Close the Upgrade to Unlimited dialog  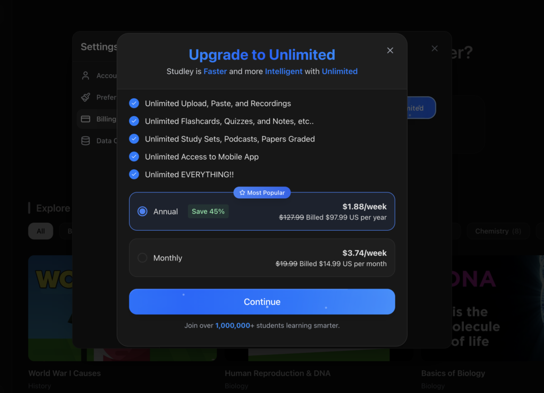(390, 50)
